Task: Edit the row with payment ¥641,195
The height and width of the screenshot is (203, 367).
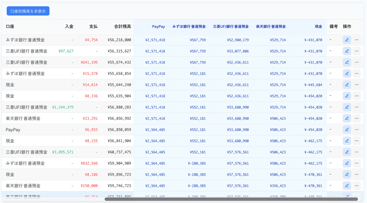Action: pyautogui.click(x=347, y=62)
